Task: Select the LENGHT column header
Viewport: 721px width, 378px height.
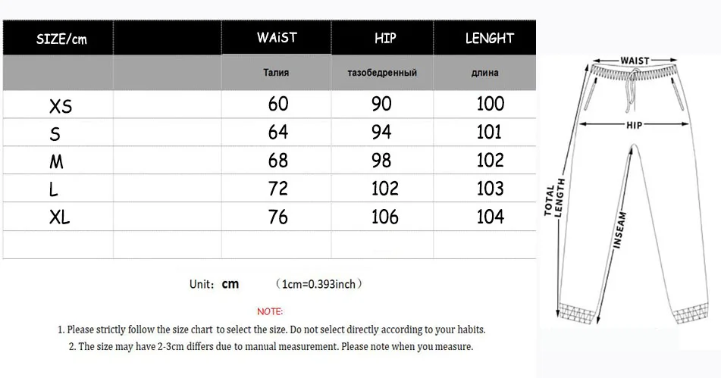Action: coord(489,38)
